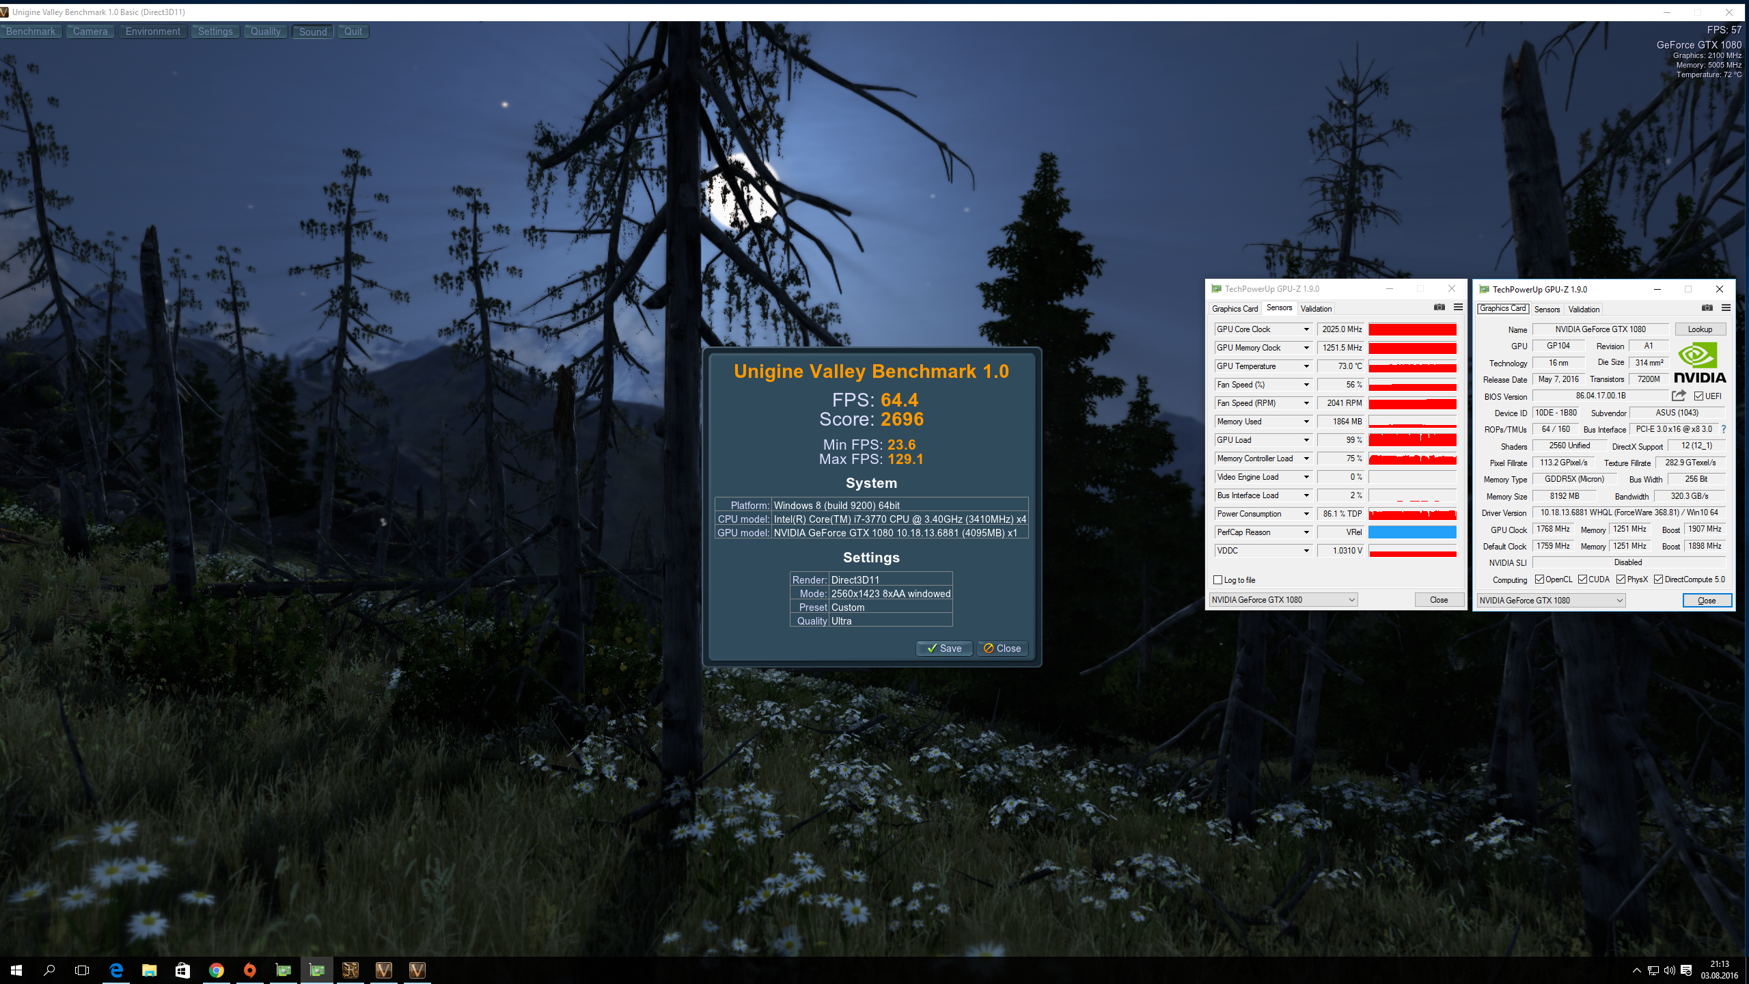The width and height of the screenshot is (1749, 984).
Task: Expand the Fan Speed (%) sensor dropdown
Action: click(1306, 385)
